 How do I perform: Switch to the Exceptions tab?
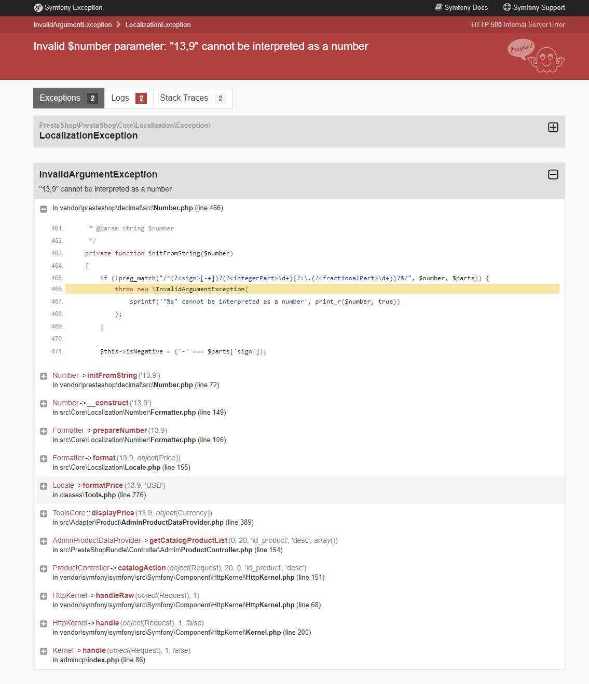[69, 98]
